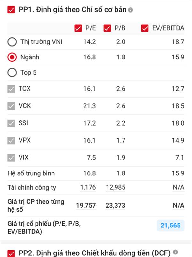The width and height of the screenshot is (192, 257).
Task: Toggle the TCX stock checkbox
Action: point(12,88)
